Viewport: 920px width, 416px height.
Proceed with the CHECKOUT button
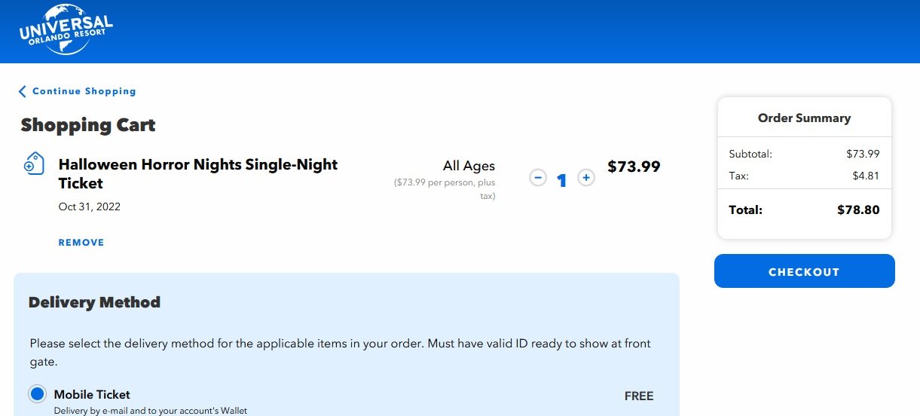[x=804, y=271]
